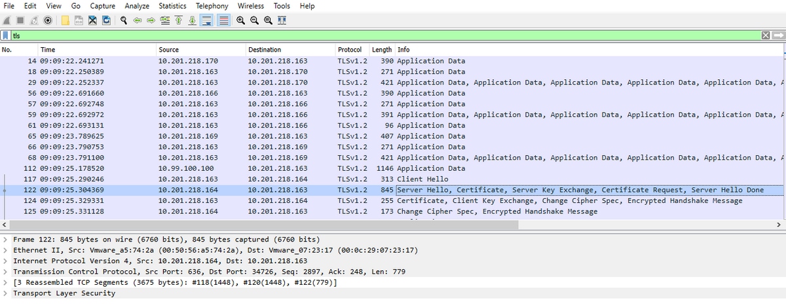
Task: Go to specified packet icon
Action: (x=164, y=20)
